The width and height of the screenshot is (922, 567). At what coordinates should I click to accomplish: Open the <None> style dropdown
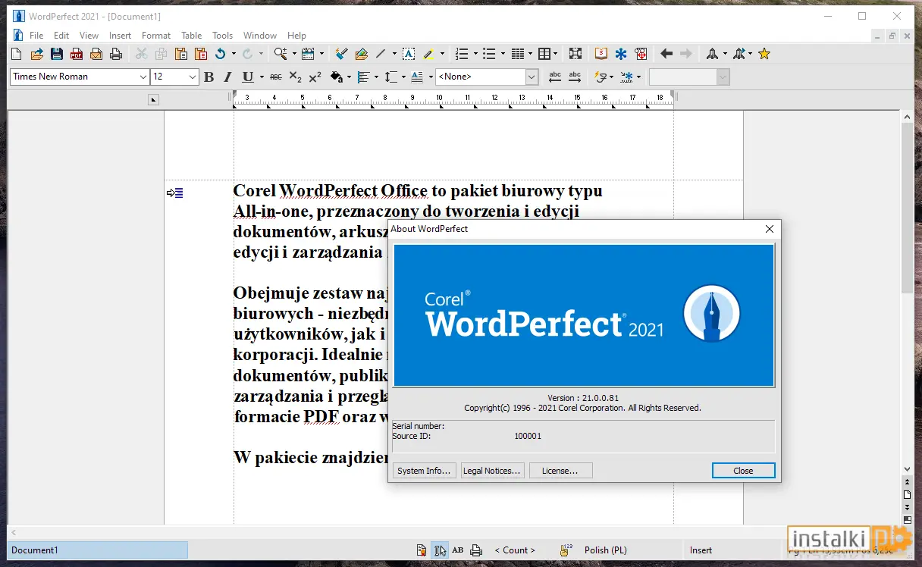pyautogui.click(x=532, y=77)
